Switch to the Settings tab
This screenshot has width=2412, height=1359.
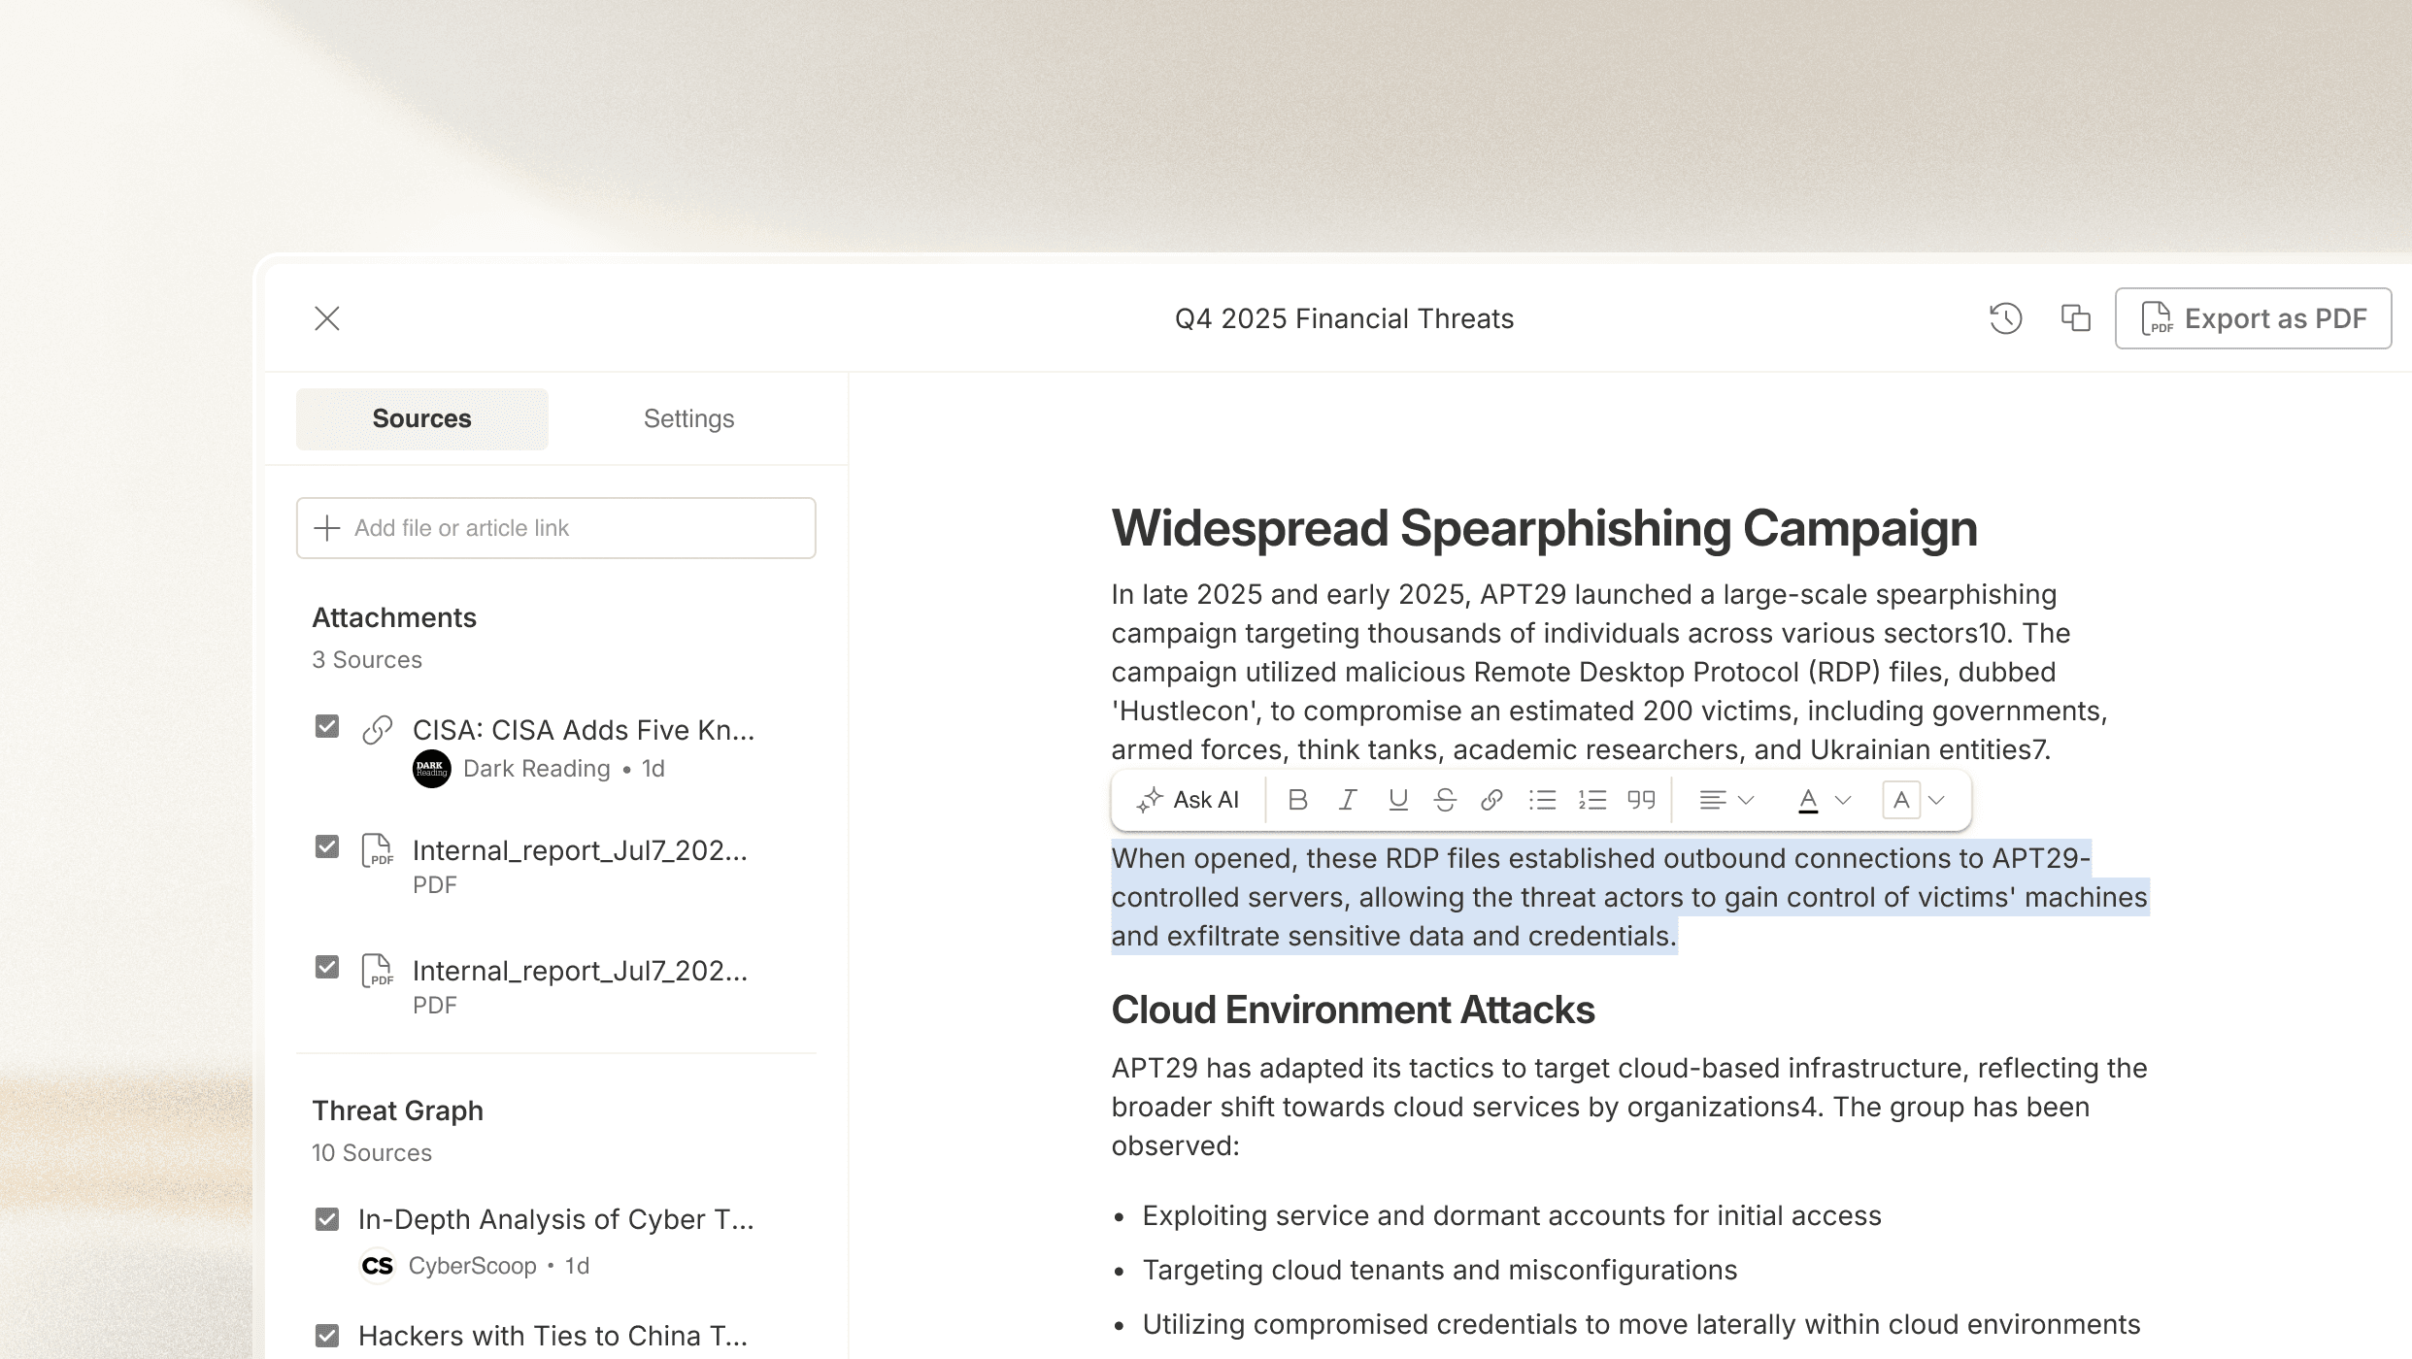(688, 418)
